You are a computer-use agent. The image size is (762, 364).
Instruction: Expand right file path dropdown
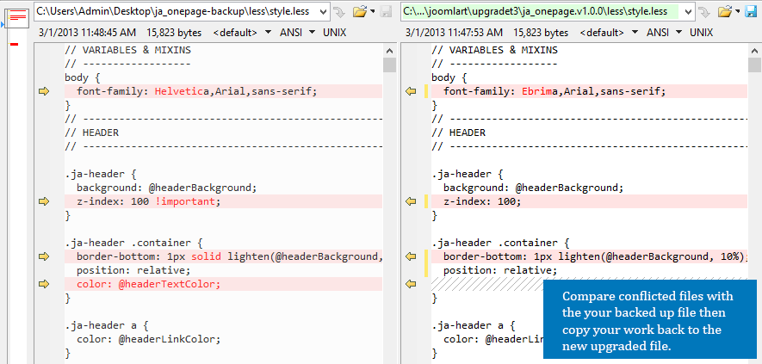point(686,11)
